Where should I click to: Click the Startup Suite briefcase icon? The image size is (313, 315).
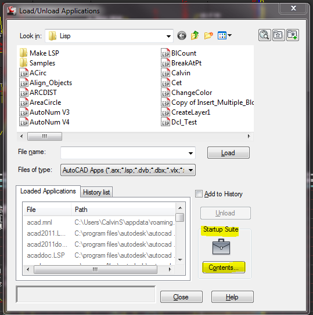(x=221, y=247)
